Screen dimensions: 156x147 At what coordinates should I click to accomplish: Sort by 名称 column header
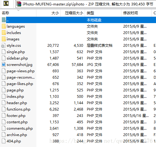(x=5, y=13)
